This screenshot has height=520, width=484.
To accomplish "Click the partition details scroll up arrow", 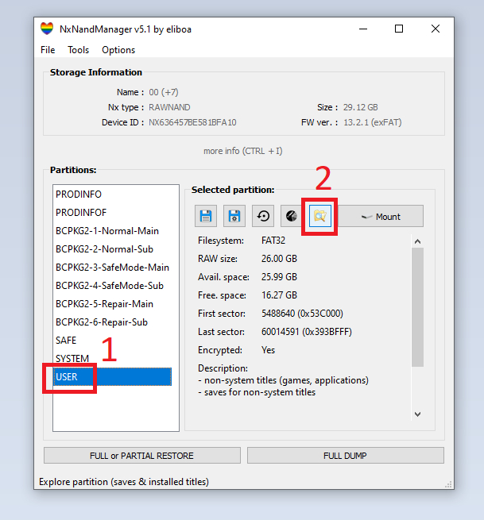I will point(417,241).
